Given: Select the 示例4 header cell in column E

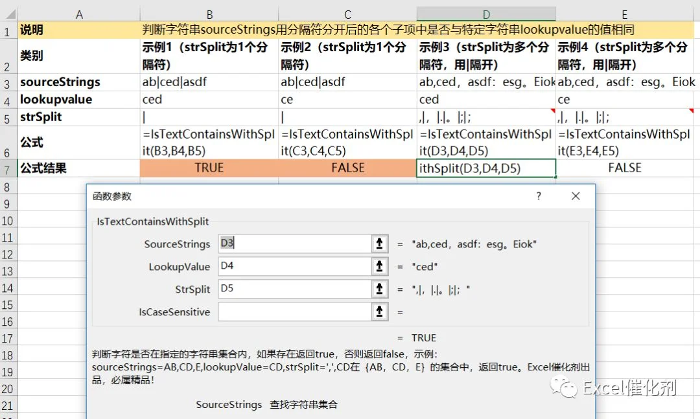Looking at the screenshot, I should click(625, 56).
